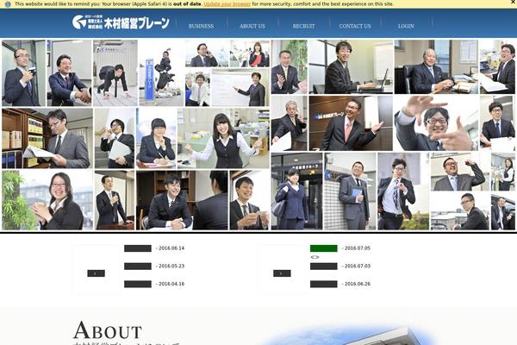Open photo of woman in vest cheering

223,138
